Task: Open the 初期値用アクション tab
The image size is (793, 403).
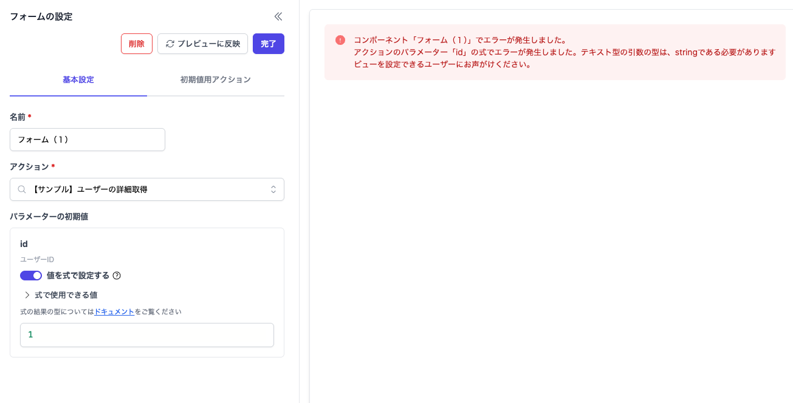Action: tap(215, 80)
